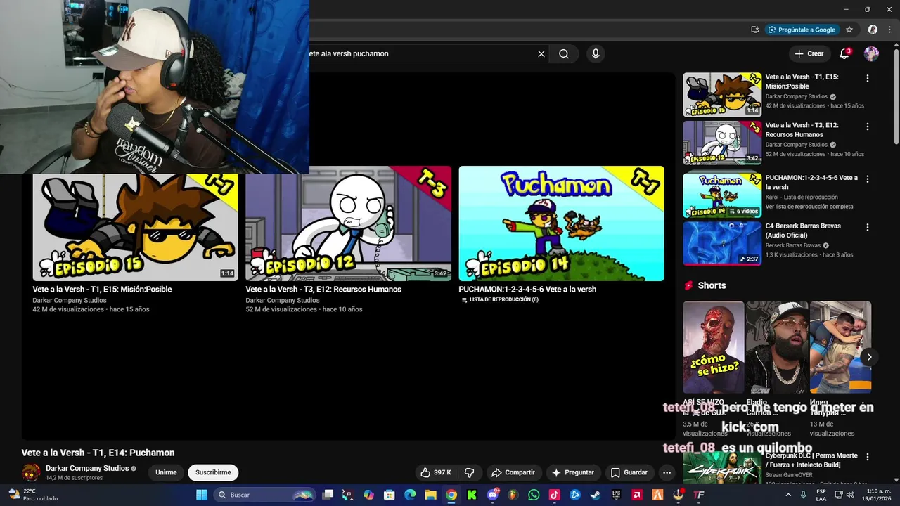
Task: Click install app icon in address bar
Action: pyautogui.click(x=754, y=30)
